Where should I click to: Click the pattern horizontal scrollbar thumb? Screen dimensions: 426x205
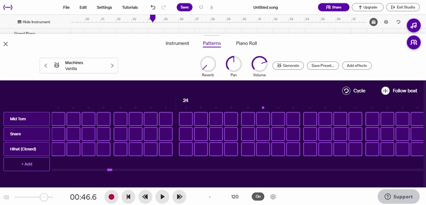(110, 170)
